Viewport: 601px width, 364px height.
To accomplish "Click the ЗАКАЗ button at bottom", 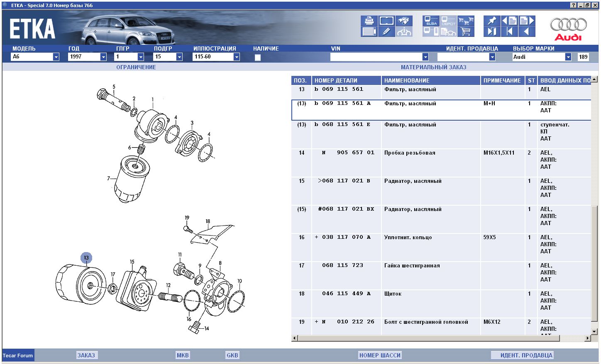I will pyautogui.click(x=86, y=355).
